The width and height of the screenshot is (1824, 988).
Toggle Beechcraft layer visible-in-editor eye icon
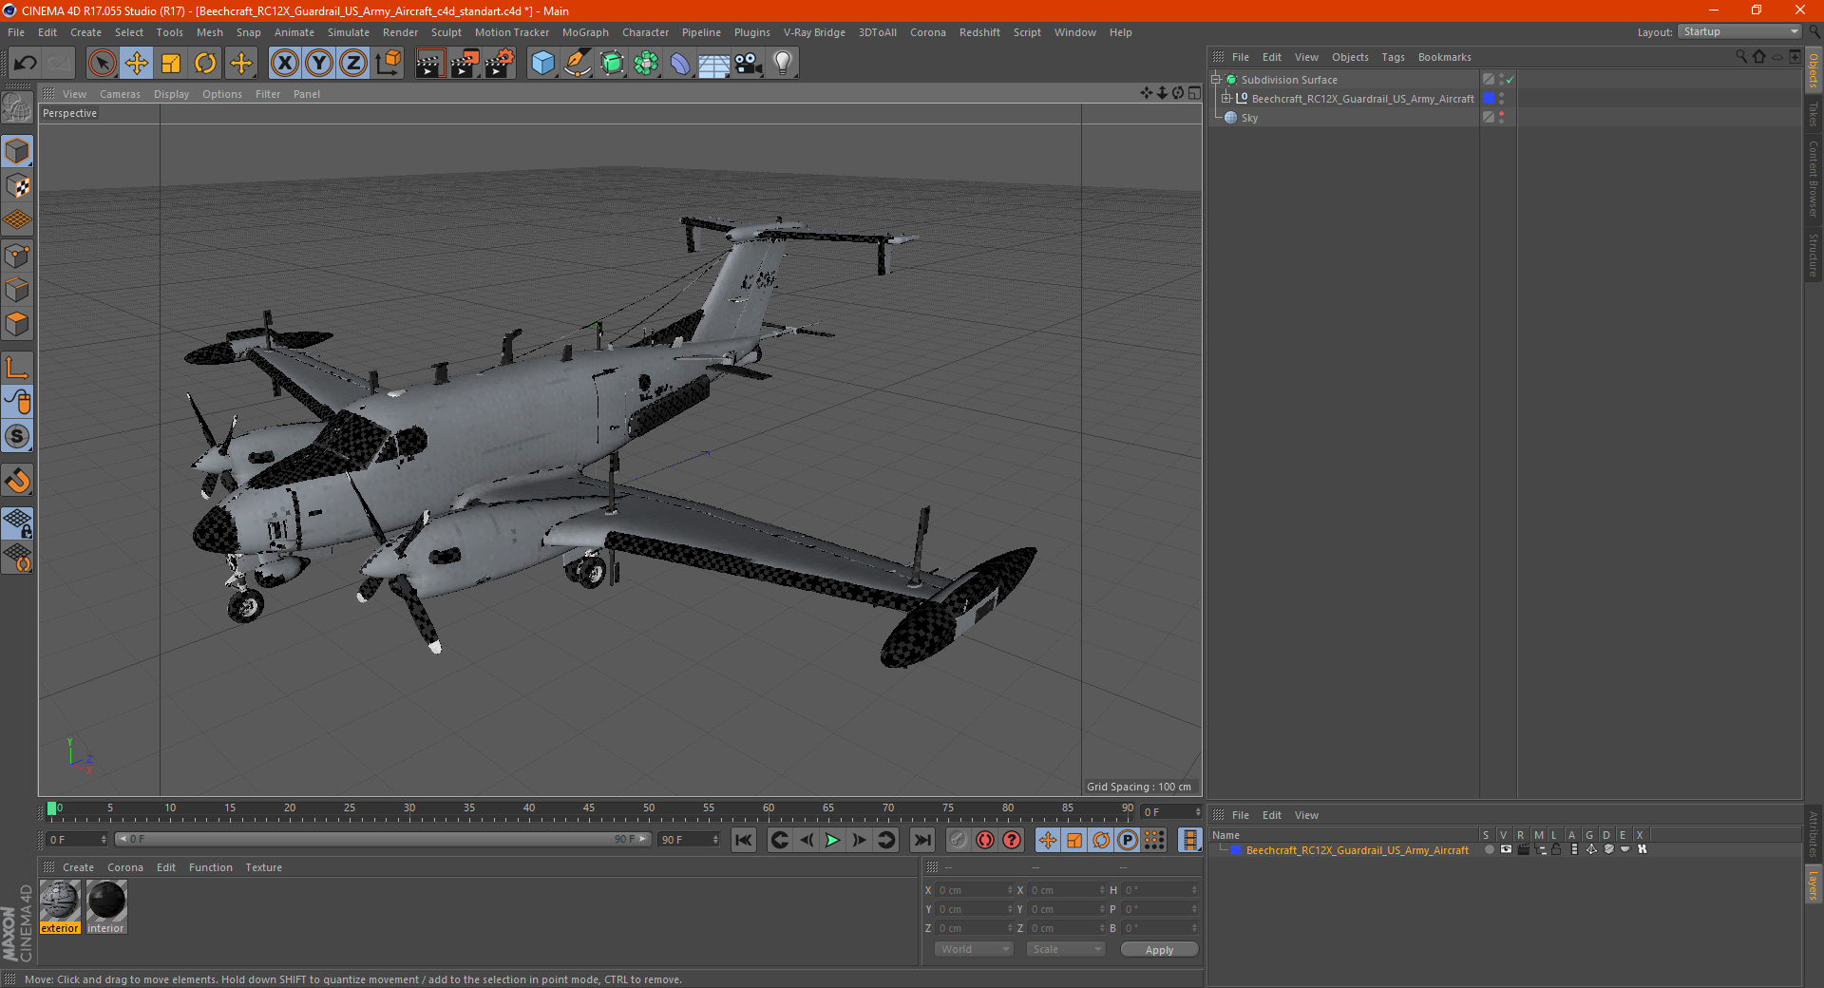[x=1506, y=850]
